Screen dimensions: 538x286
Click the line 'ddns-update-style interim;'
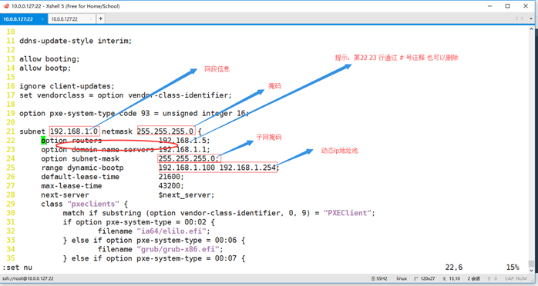click(76, 41)
